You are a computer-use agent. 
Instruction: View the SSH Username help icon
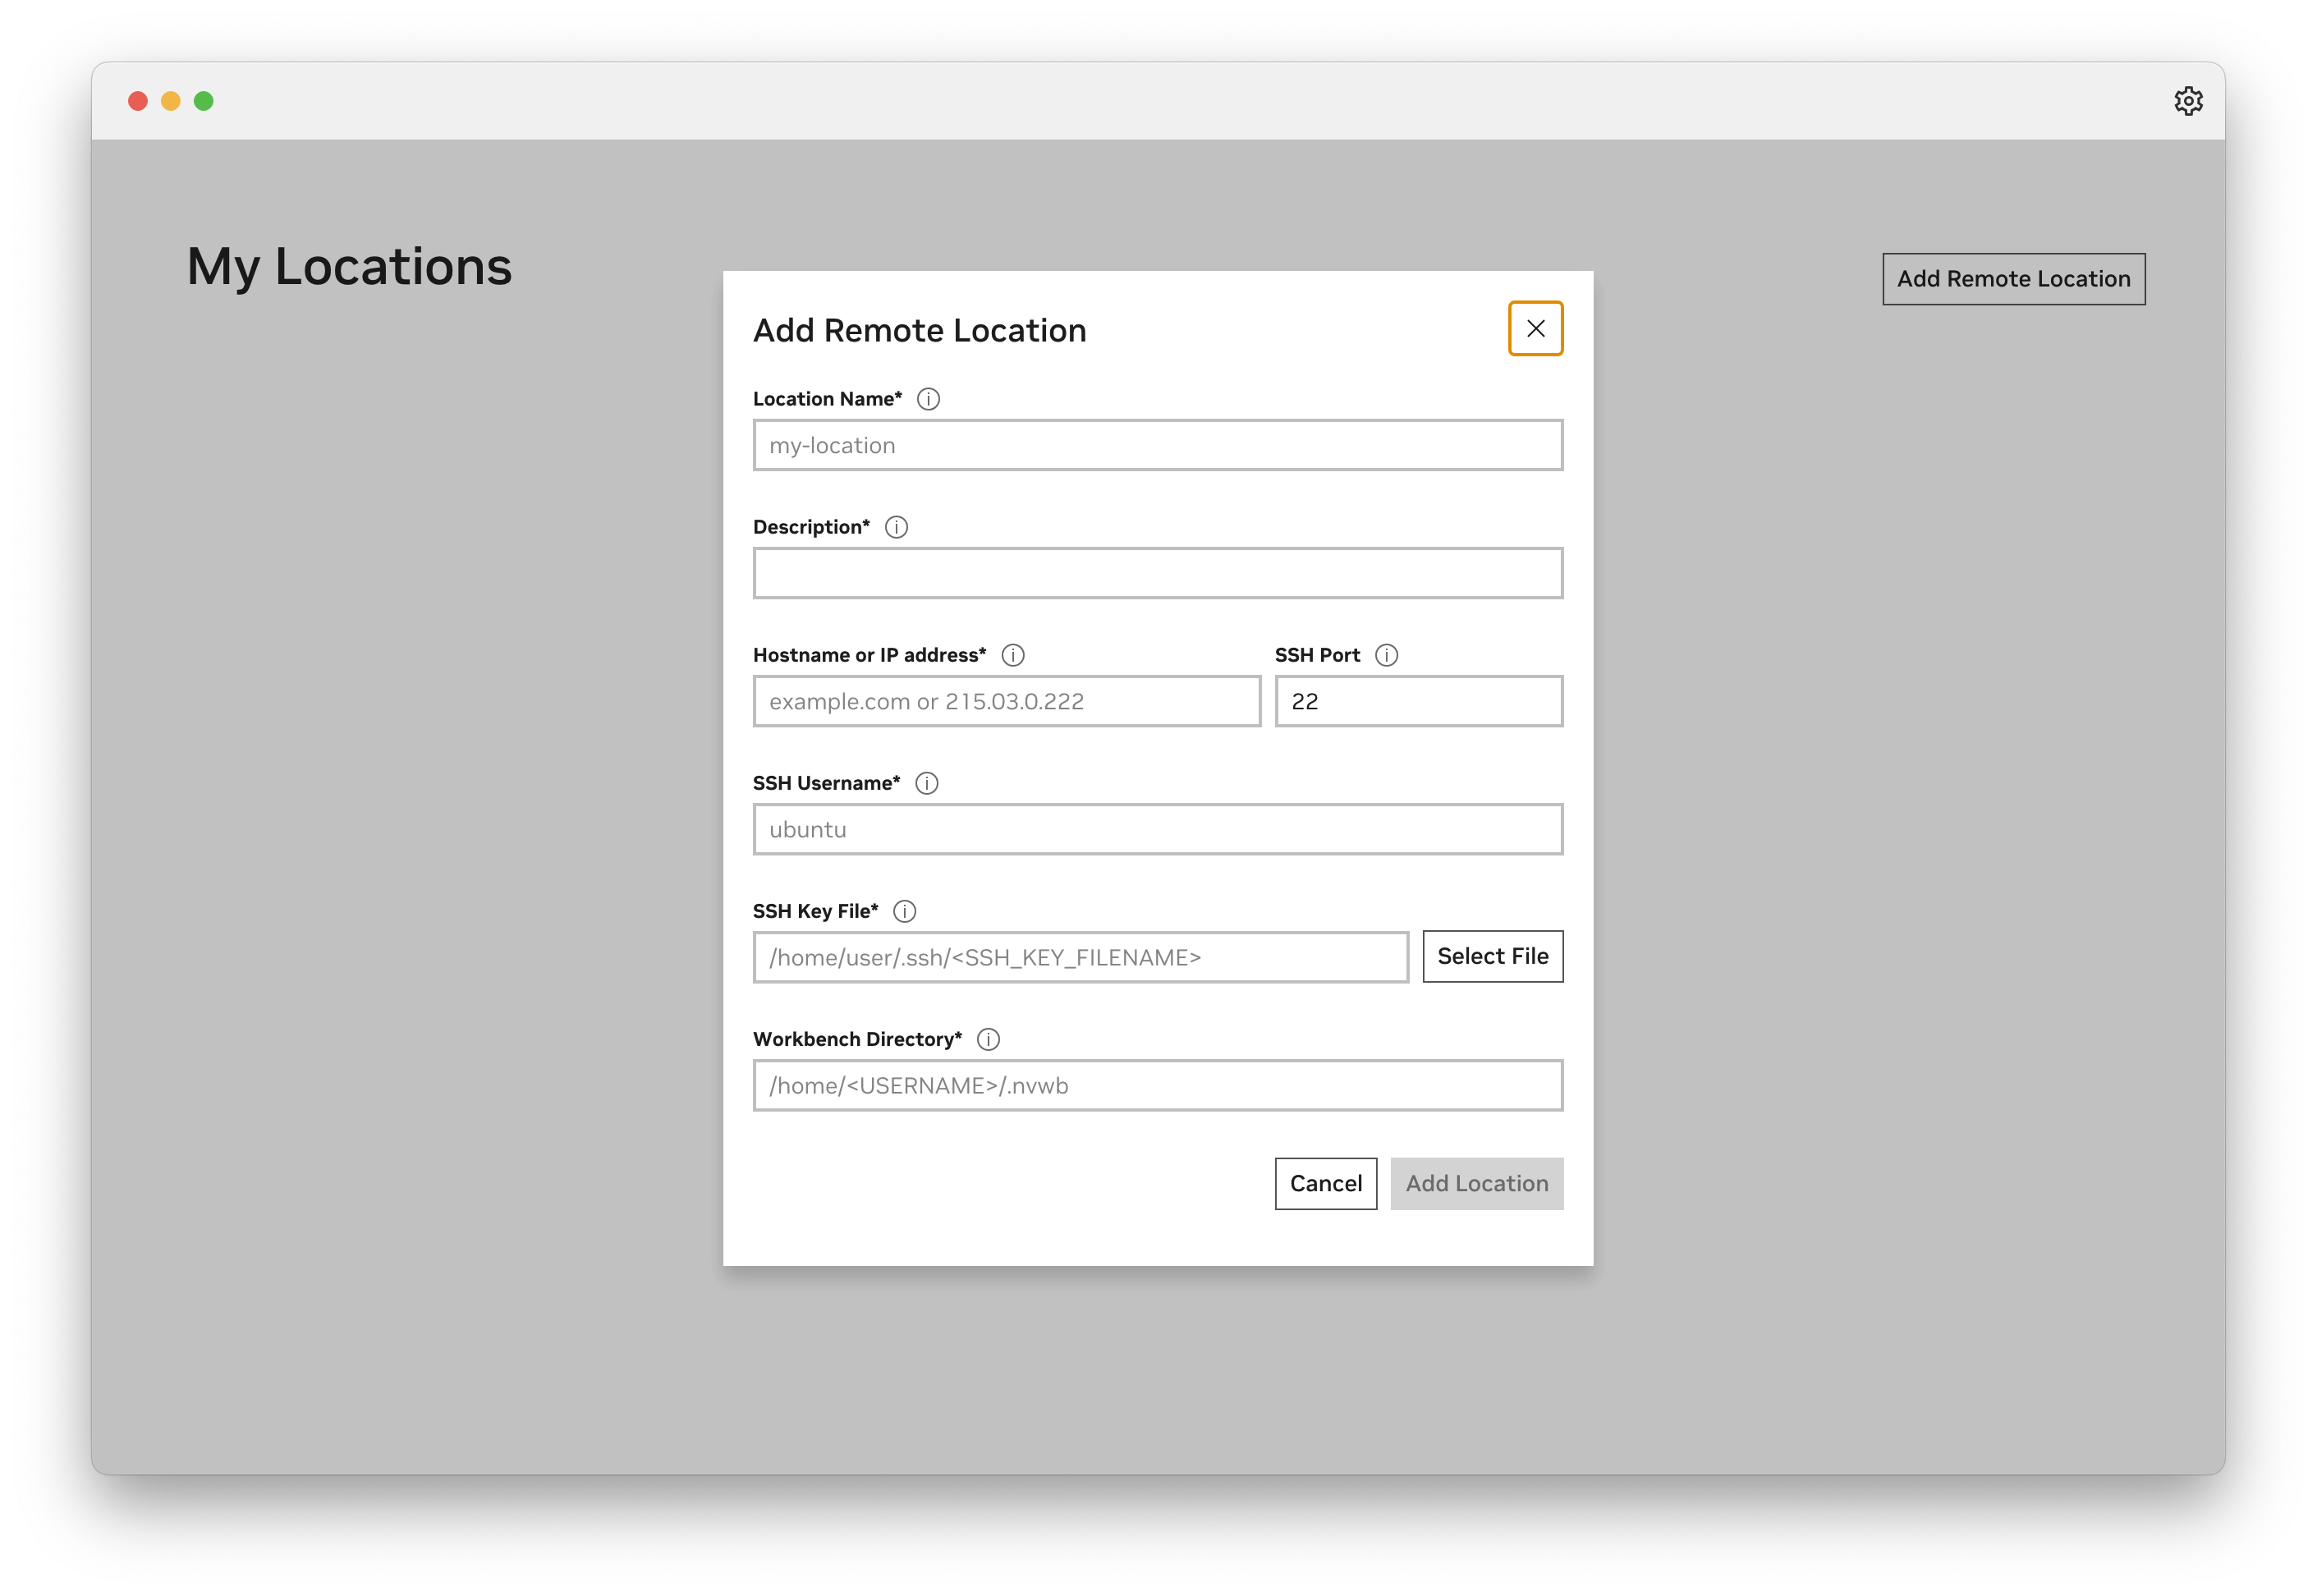click(927, 784)
